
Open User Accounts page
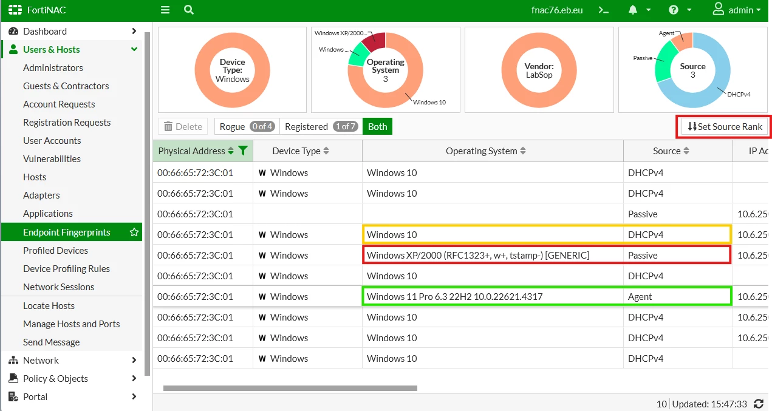[52, 141]
